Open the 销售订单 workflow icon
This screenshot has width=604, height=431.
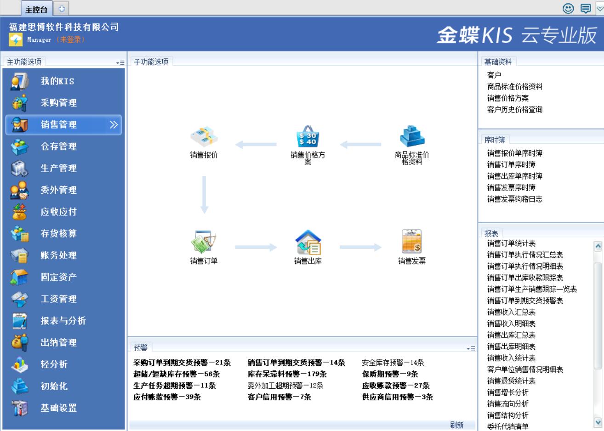(204, 242)
